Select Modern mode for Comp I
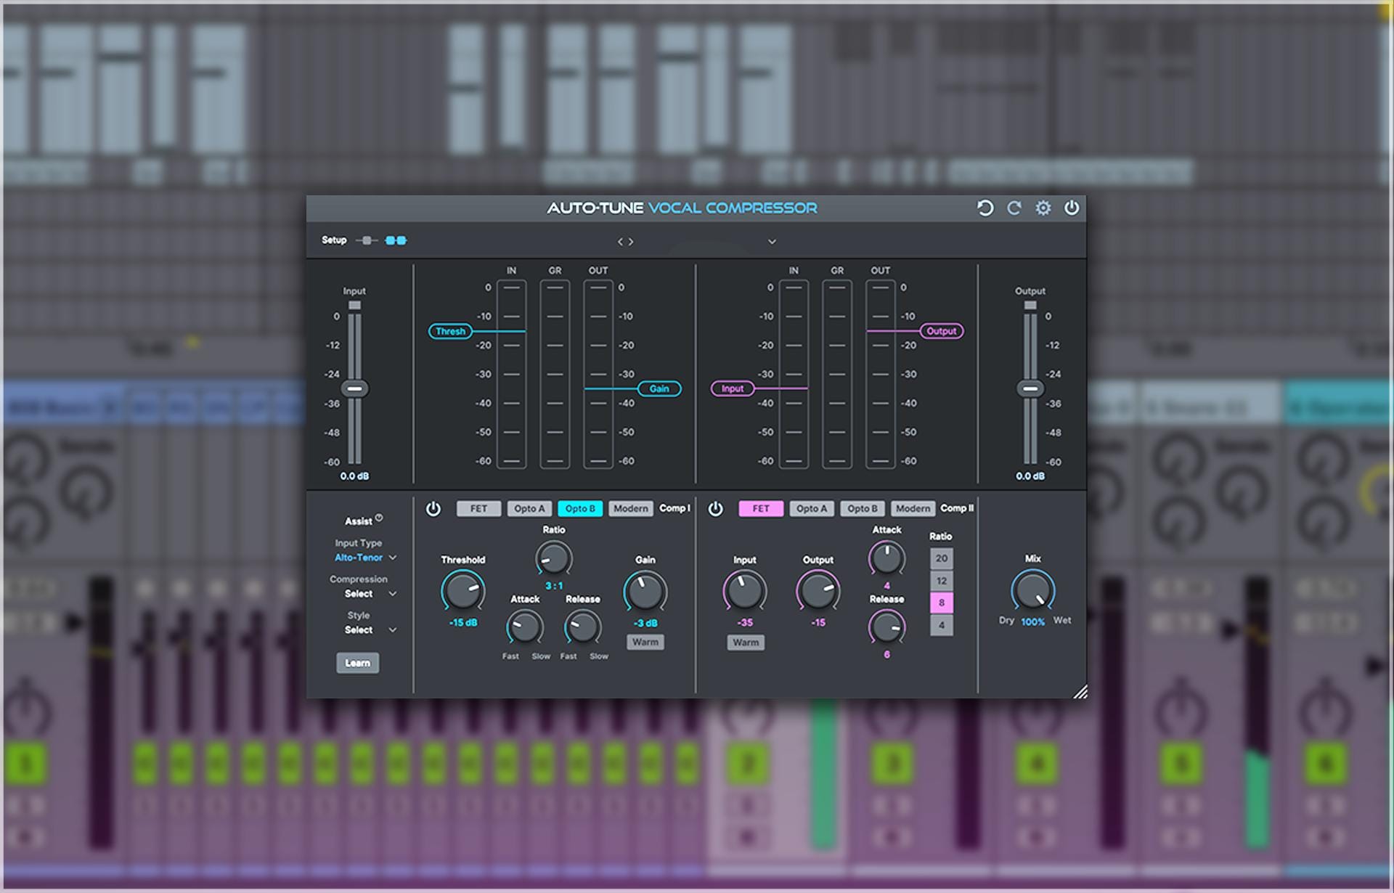This screenshot has width=1394, height=893. [x=630, y=509]
